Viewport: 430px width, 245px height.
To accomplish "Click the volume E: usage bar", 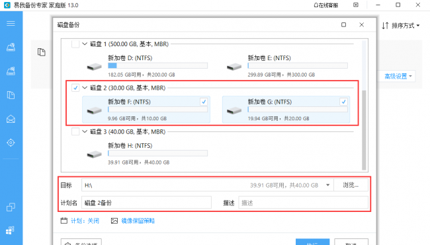I will (298, 65).
